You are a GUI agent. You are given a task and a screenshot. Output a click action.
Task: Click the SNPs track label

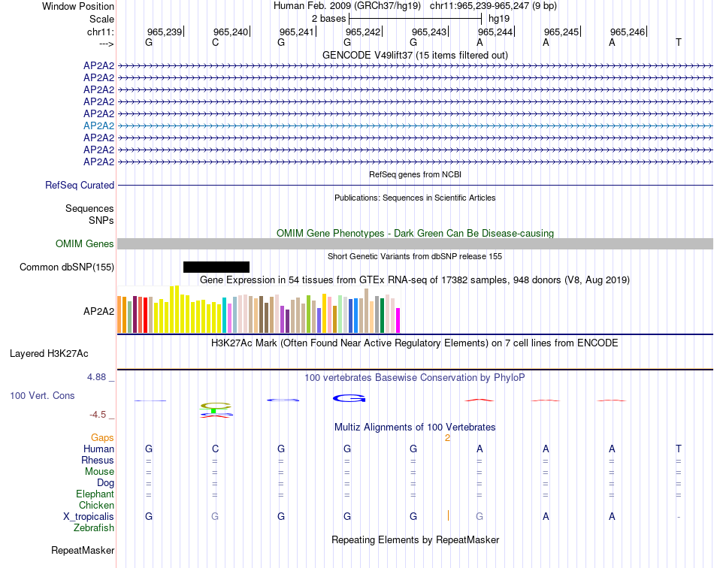[101, 220]
